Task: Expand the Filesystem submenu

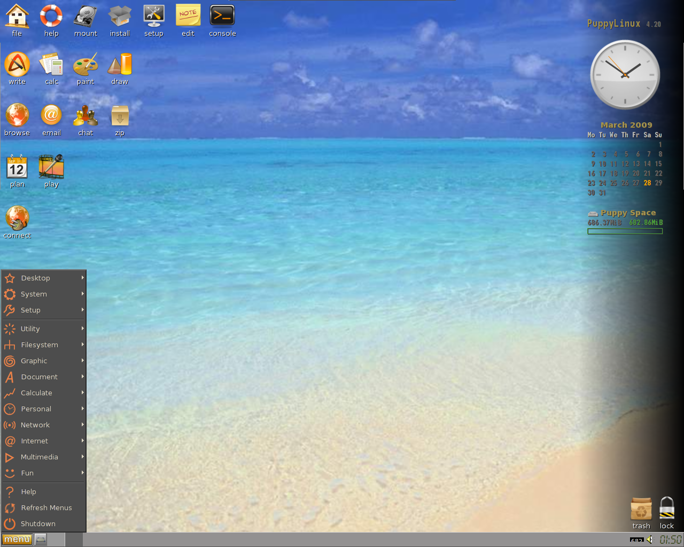Action: point(44,345)
